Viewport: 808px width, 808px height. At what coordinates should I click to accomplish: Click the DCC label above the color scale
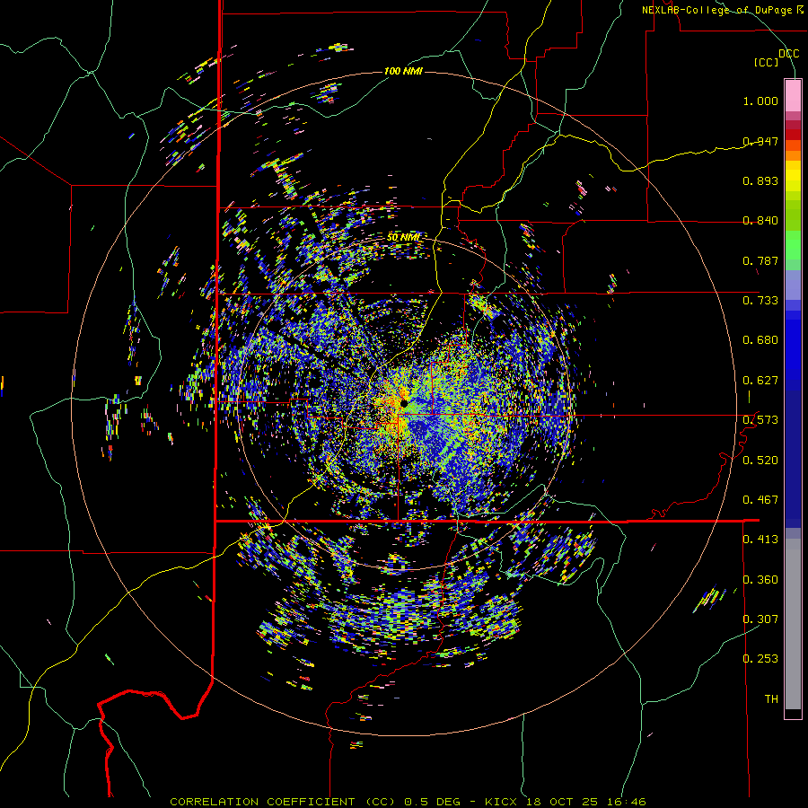788,54
